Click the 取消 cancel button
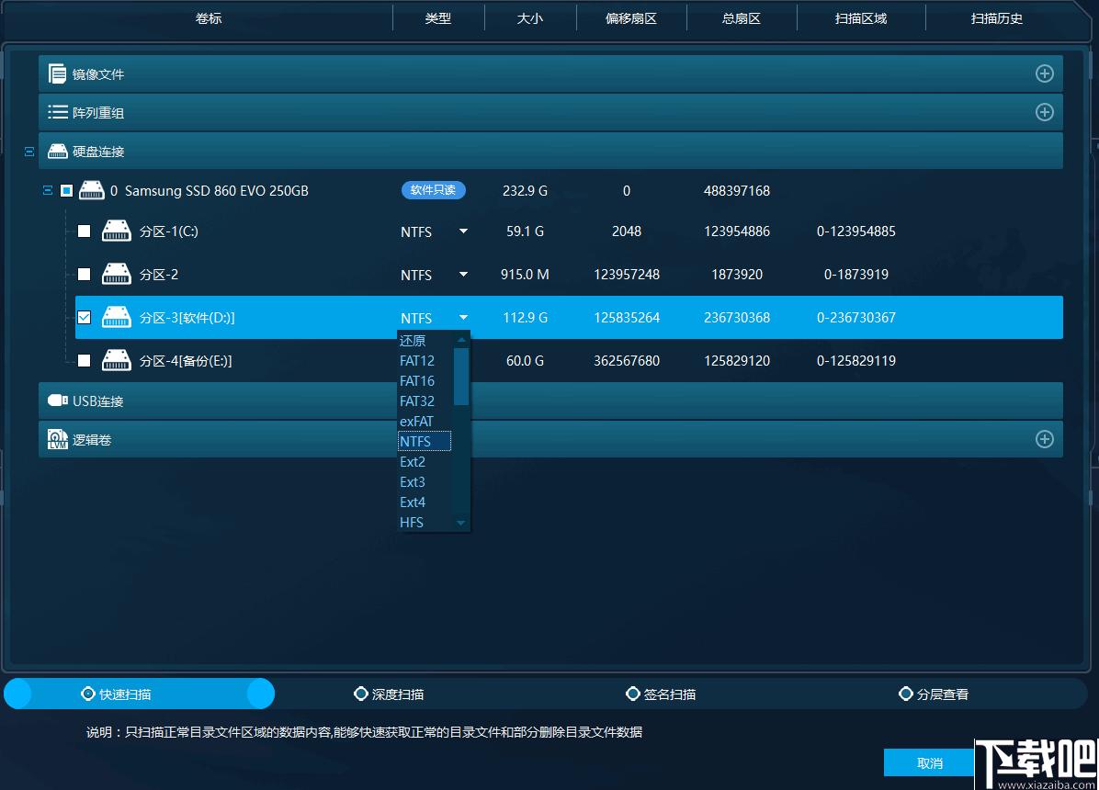The height and width of the screenshot is (790, 1099). pos(929,762)
